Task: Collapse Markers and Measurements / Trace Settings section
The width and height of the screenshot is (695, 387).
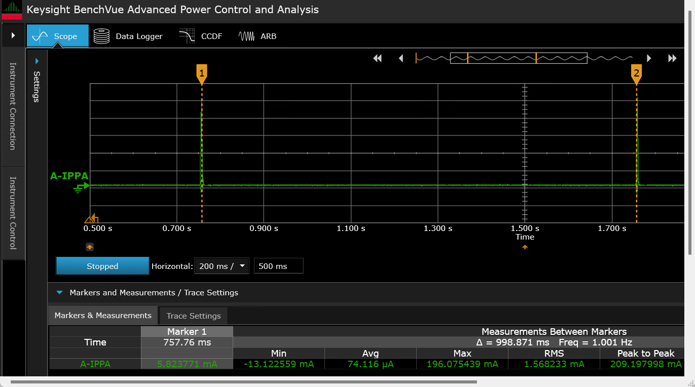Action: (60, 293)
